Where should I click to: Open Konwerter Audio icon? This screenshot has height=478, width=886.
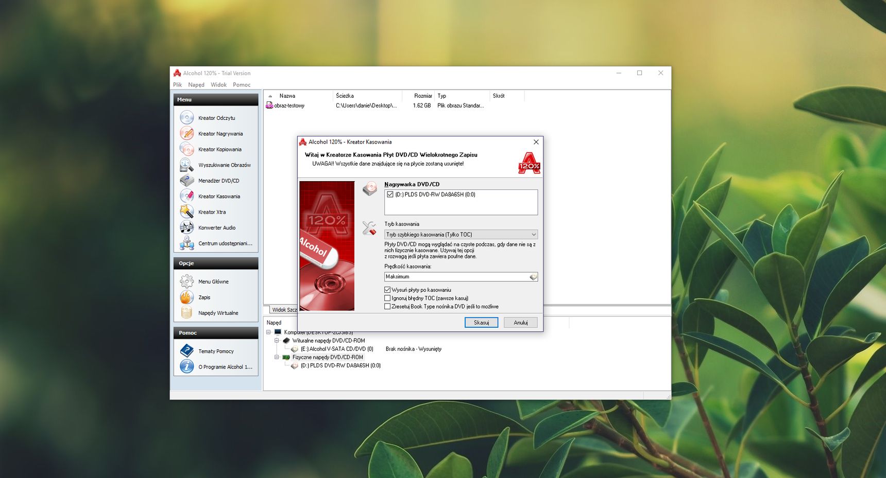[x=186, y=227]
